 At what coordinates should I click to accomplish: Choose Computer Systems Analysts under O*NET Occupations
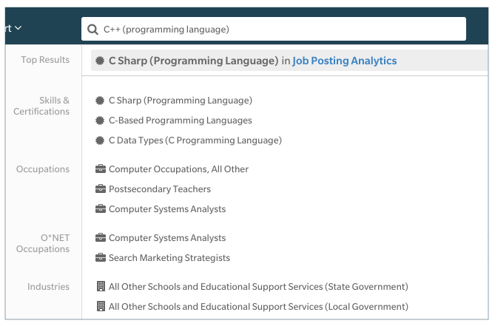(167, 238)
